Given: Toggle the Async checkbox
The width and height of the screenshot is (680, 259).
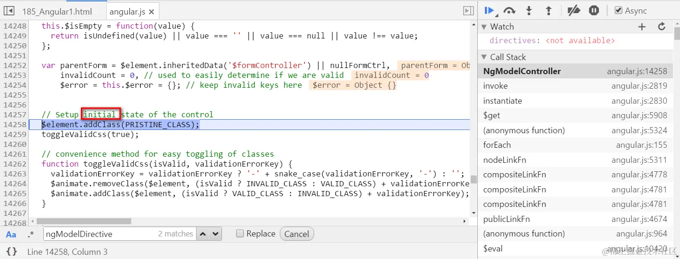Looking at the screenshot, I should [x=618, y=11].
